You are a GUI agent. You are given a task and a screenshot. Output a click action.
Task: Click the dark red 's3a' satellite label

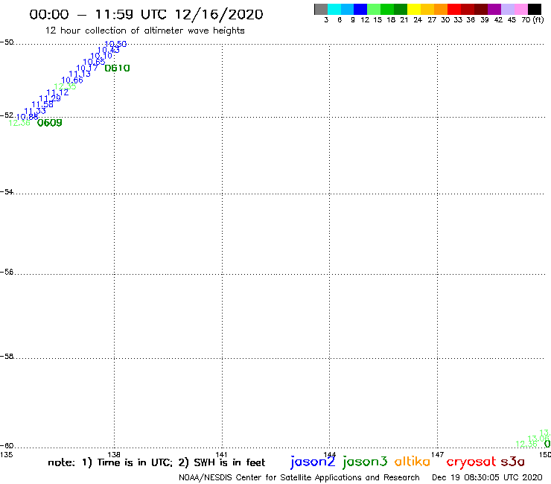click(x=513, y=462)
